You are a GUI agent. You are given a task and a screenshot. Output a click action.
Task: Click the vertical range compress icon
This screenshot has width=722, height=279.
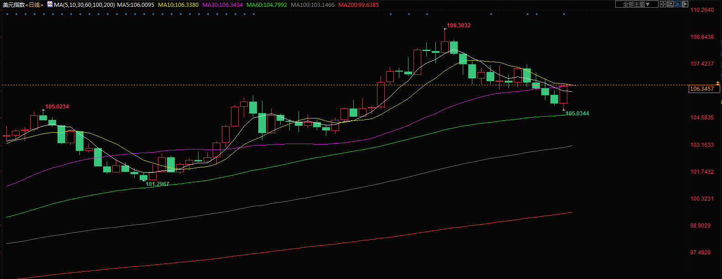(x=670, y=4)
